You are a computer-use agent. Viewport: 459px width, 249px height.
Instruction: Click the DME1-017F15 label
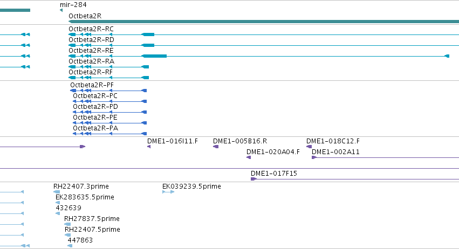pyautogui.click(x=274, y=174)
